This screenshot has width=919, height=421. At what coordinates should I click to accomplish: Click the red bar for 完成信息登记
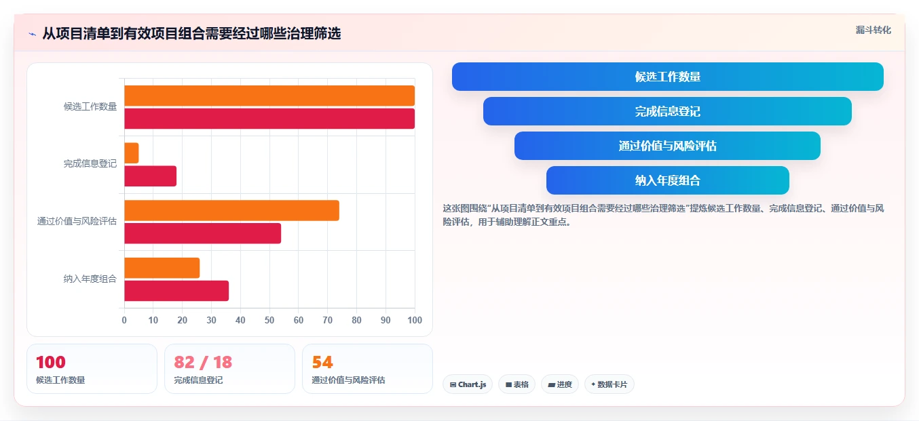tap(150, 176)
